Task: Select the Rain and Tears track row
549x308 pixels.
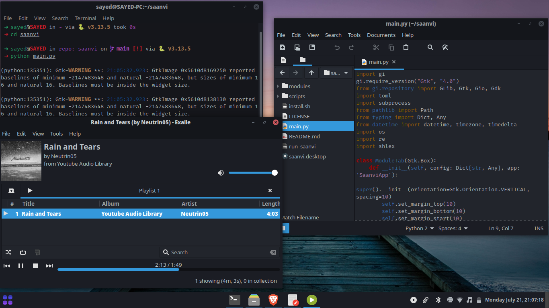Action: [141, 214]
